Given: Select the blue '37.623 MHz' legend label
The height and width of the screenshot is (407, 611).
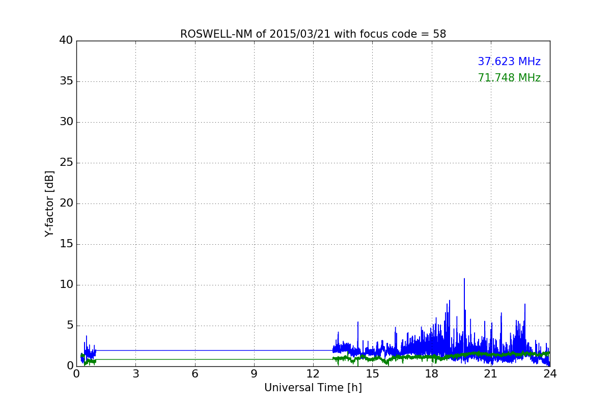Looking at the screenshot, I should tap(509, 62).
